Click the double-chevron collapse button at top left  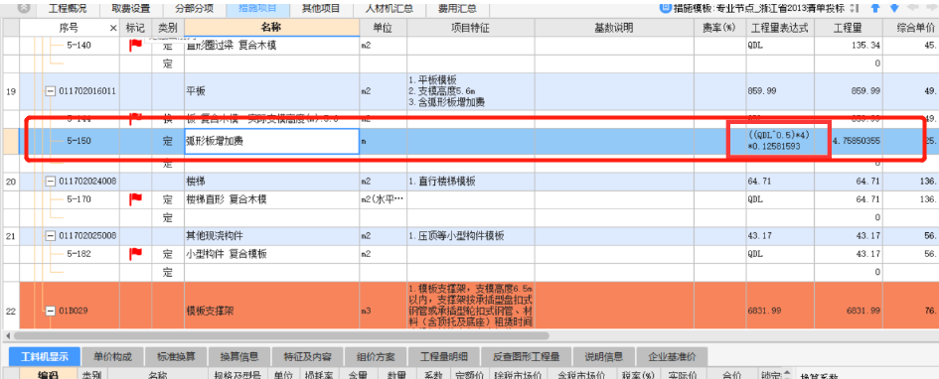click(24, 8)
